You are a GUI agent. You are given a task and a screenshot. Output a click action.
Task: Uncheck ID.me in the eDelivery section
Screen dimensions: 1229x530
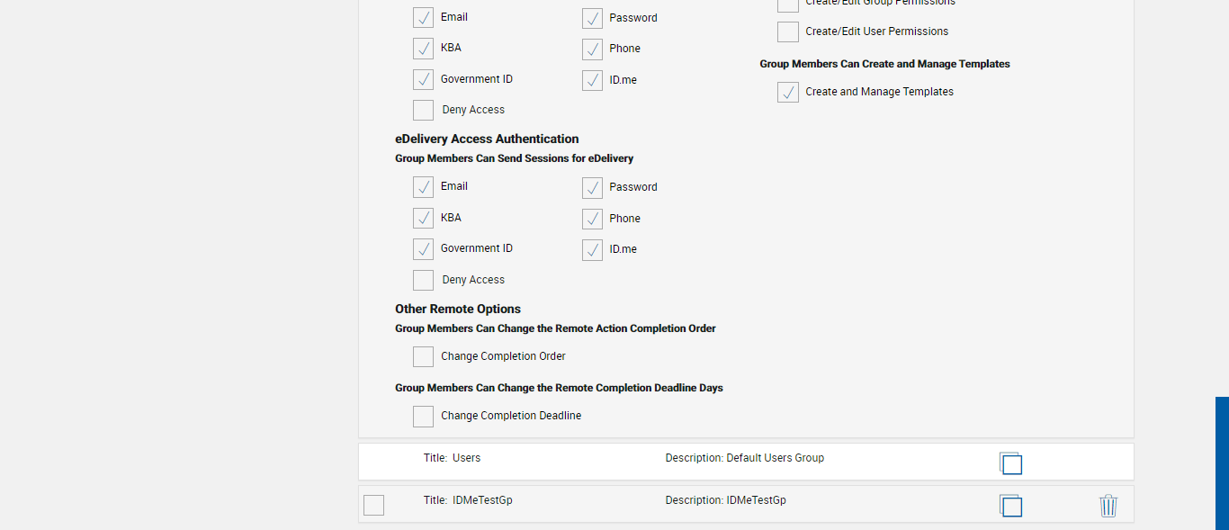click(592, 250)
